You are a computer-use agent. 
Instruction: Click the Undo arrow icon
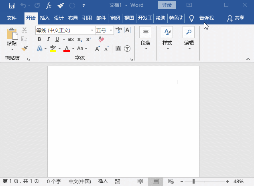[x=23, y=6]
